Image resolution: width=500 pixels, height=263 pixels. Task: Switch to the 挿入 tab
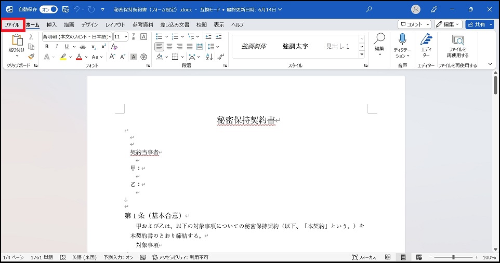[51, 25]
